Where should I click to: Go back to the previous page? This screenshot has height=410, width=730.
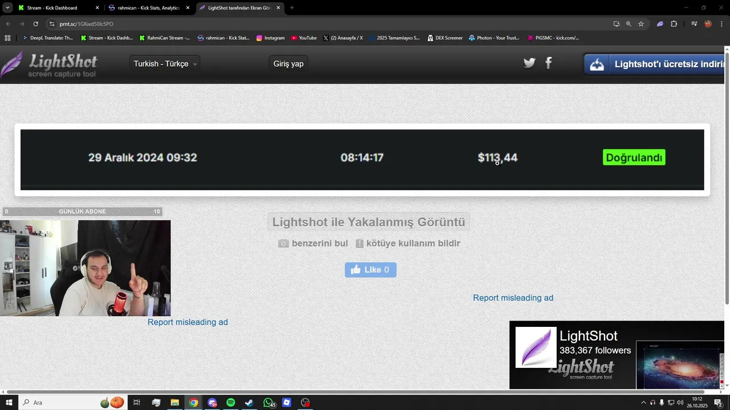click(x=8, y=24)
